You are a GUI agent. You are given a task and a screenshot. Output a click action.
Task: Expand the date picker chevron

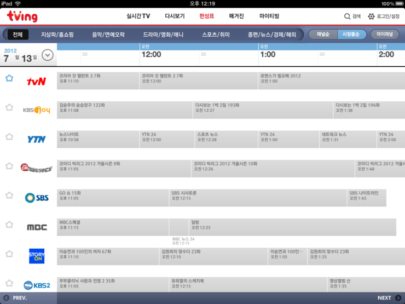(48, 55)
